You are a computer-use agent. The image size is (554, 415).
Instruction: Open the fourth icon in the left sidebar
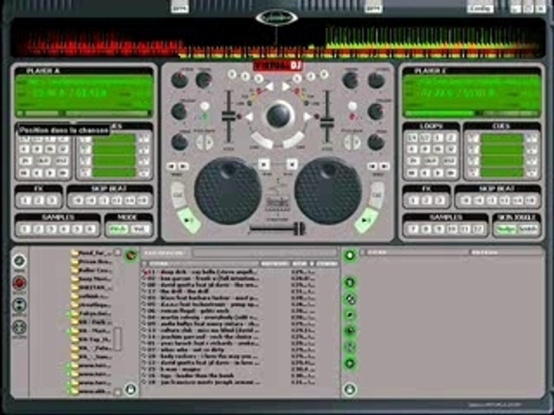[x=20, y=327]
